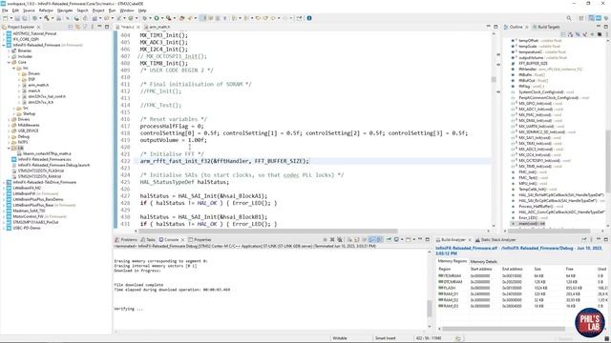The height and width of the screenshot is (343, 611).
Task: Click the Save toolbar icon
Action: 17,18
